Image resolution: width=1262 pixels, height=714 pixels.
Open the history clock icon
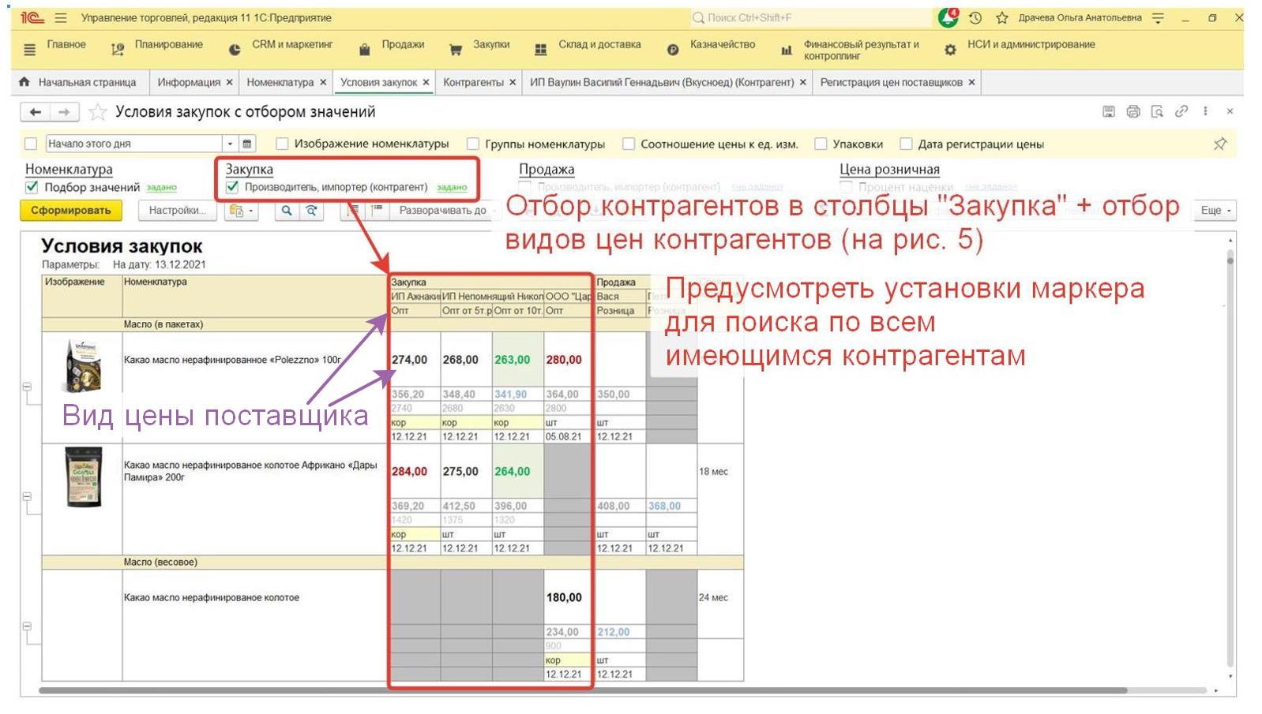click(x=975, y=17)
